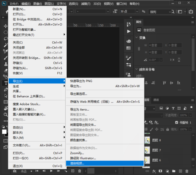Viewport: 196px width, 175px height.
Task: Click the search magnifier in options bar
Action: 173,12
